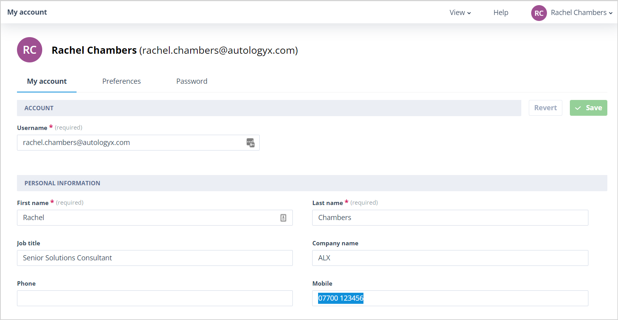Click the PERSONAL INFORMATION section header

tap(312, 183)
